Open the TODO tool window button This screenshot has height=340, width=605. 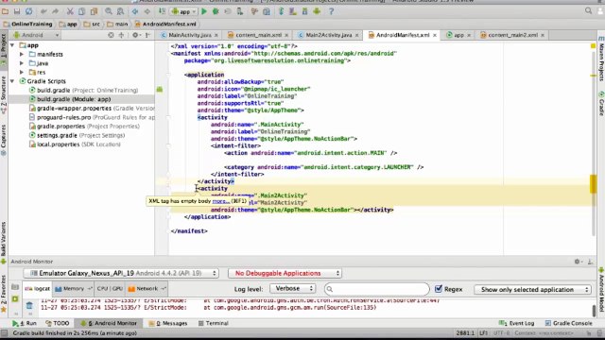(x=58, y=323)
